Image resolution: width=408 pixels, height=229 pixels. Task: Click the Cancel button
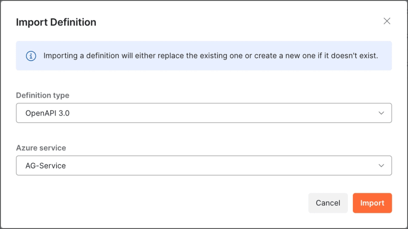(328, 203)
